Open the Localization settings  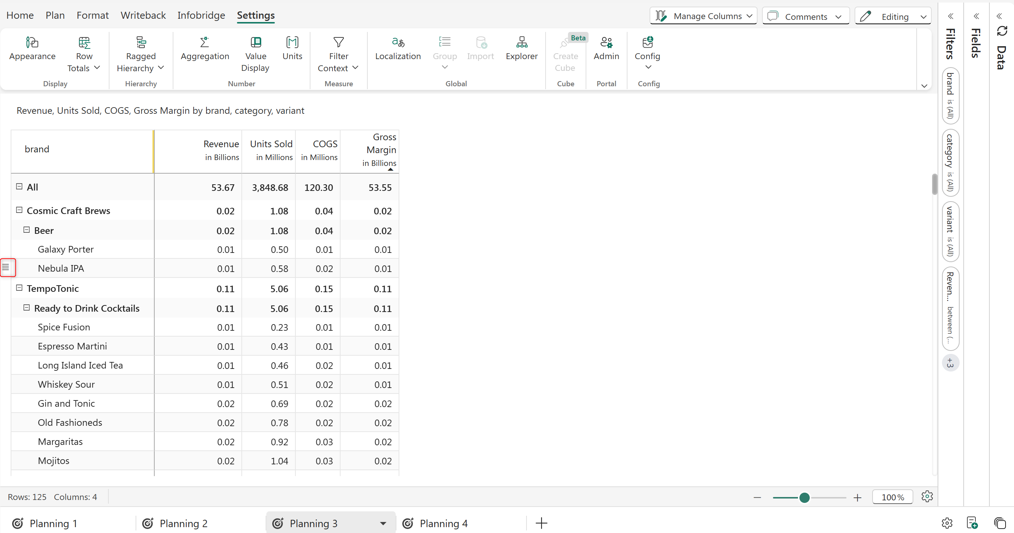click(x=398, y=43)
